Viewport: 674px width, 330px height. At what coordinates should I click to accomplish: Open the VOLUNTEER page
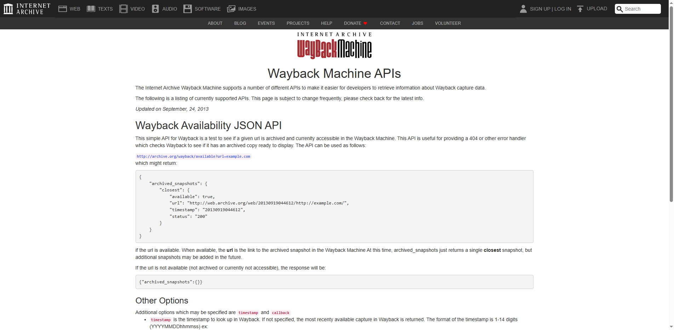[x=448, y=23]
